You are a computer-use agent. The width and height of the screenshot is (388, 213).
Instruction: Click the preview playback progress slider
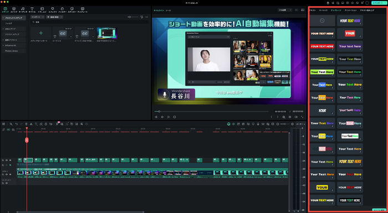pos(212,111)
